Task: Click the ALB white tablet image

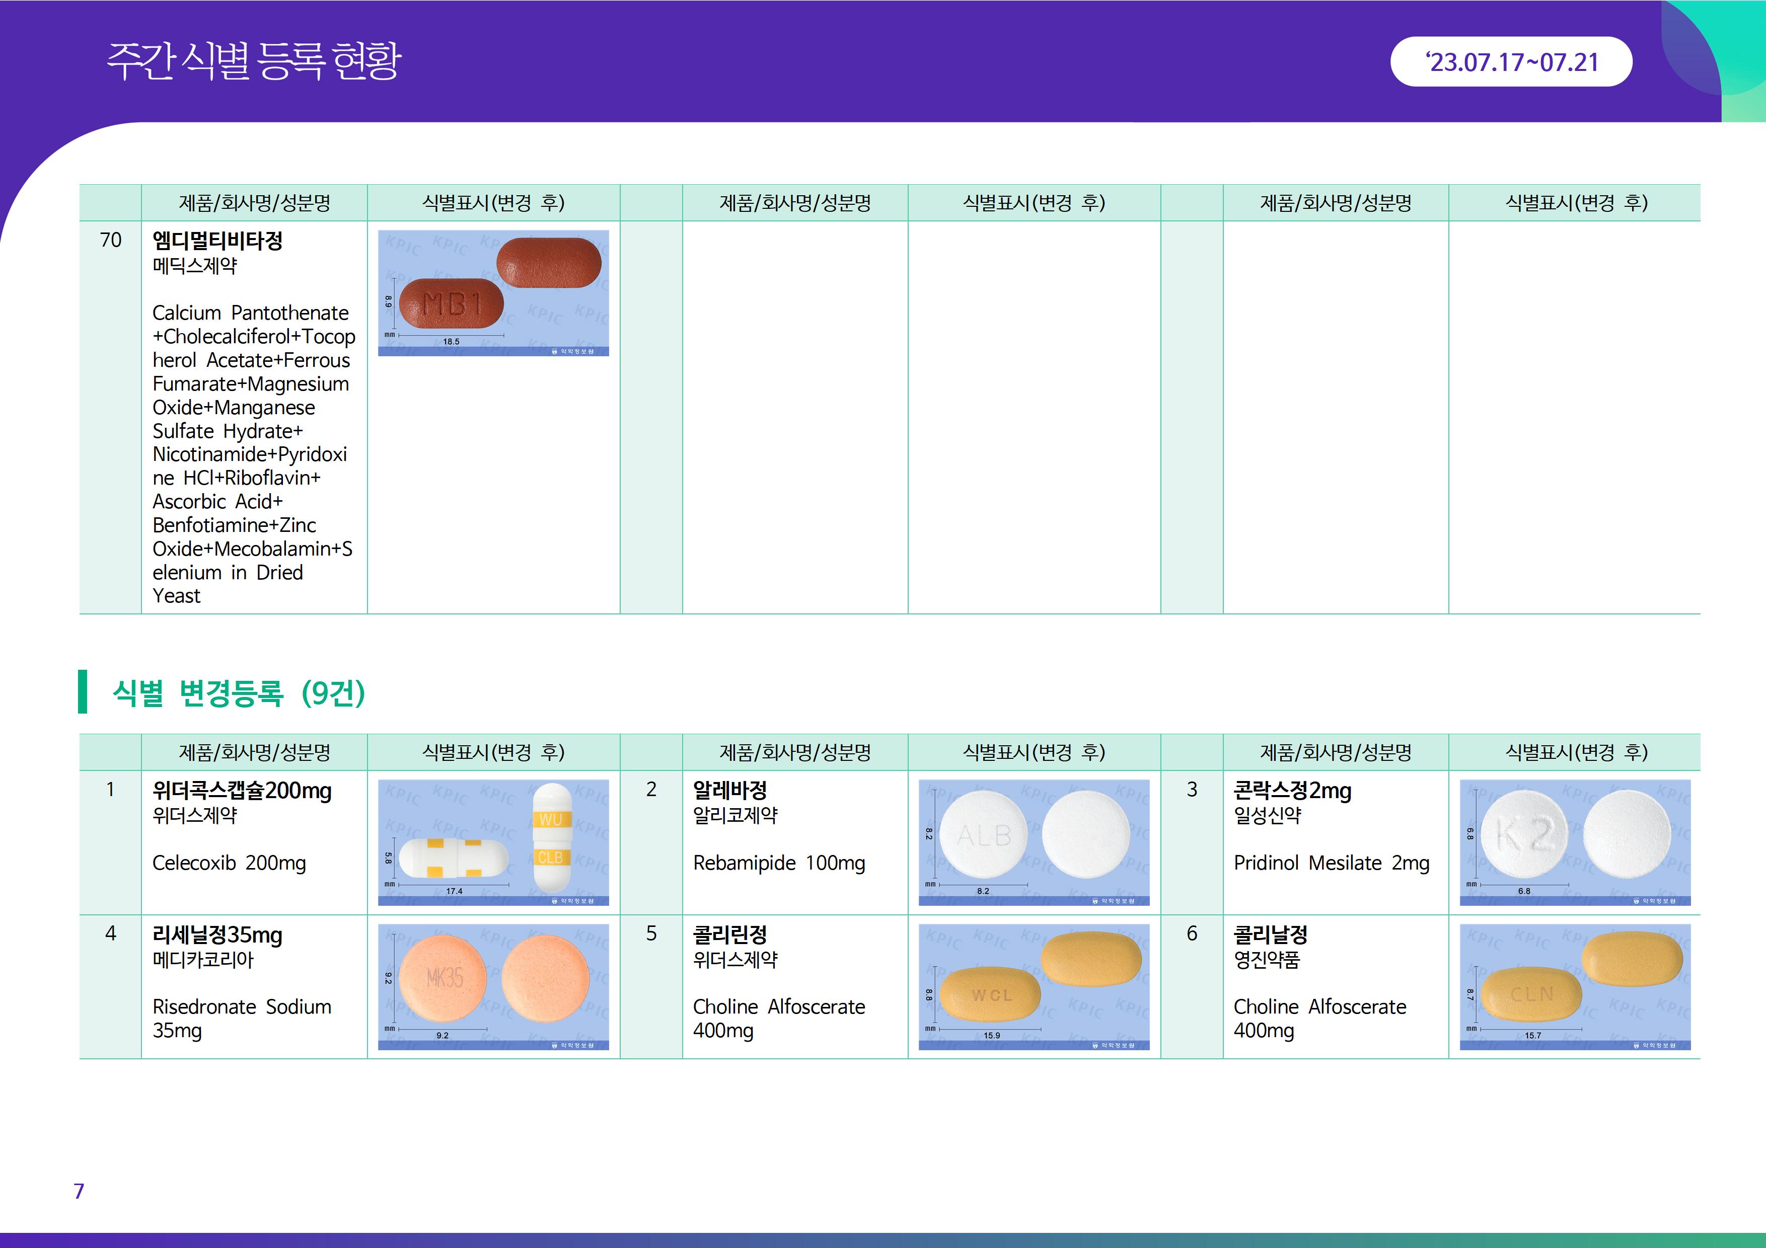Action: (1034, 842)
